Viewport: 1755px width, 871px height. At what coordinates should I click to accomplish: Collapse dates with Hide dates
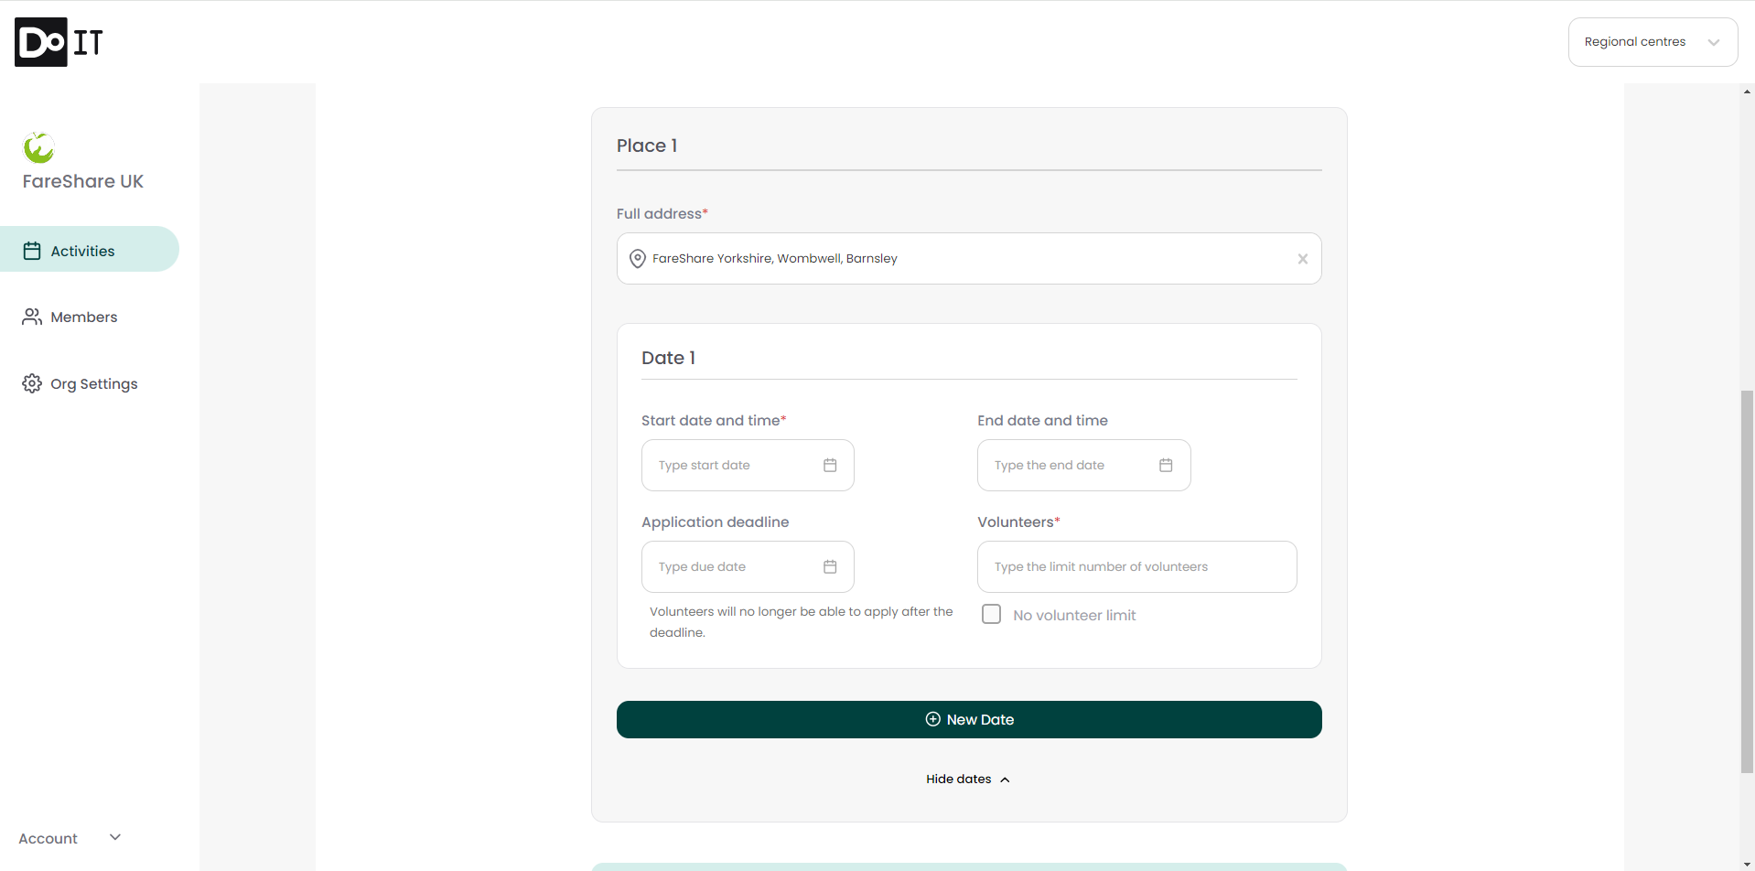[968, 780]
